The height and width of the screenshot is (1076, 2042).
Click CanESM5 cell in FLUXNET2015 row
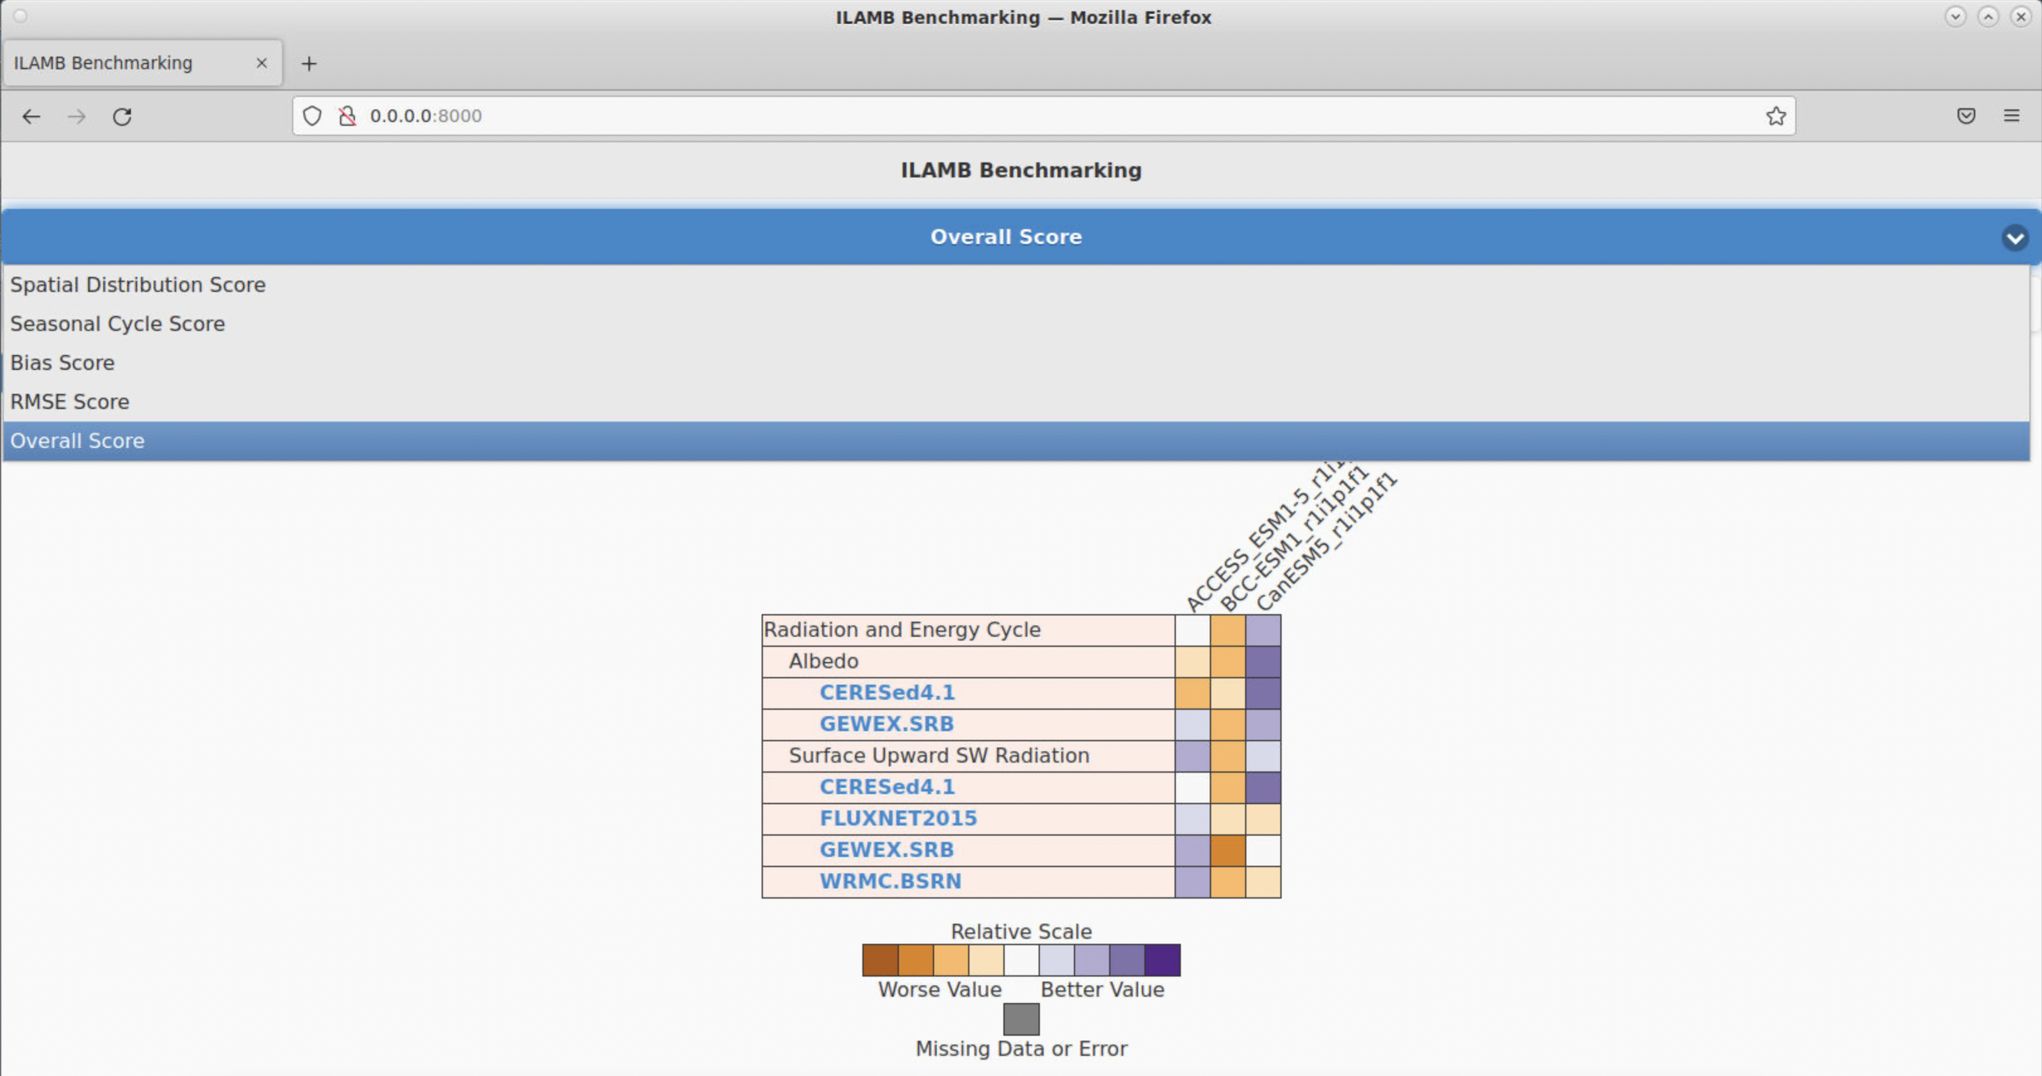coord(1263,819)
